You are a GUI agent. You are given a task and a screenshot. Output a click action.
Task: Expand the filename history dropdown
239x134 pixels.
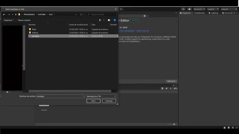point(83,96)
